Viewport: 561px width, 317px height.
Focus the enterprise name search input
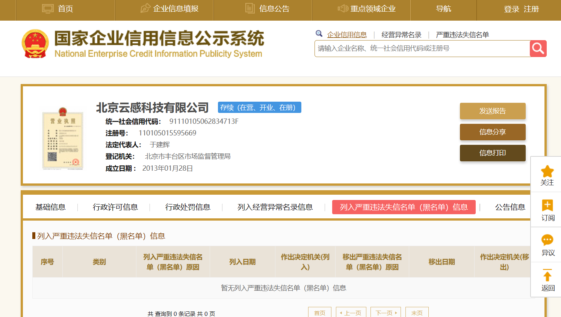(422, 48)
